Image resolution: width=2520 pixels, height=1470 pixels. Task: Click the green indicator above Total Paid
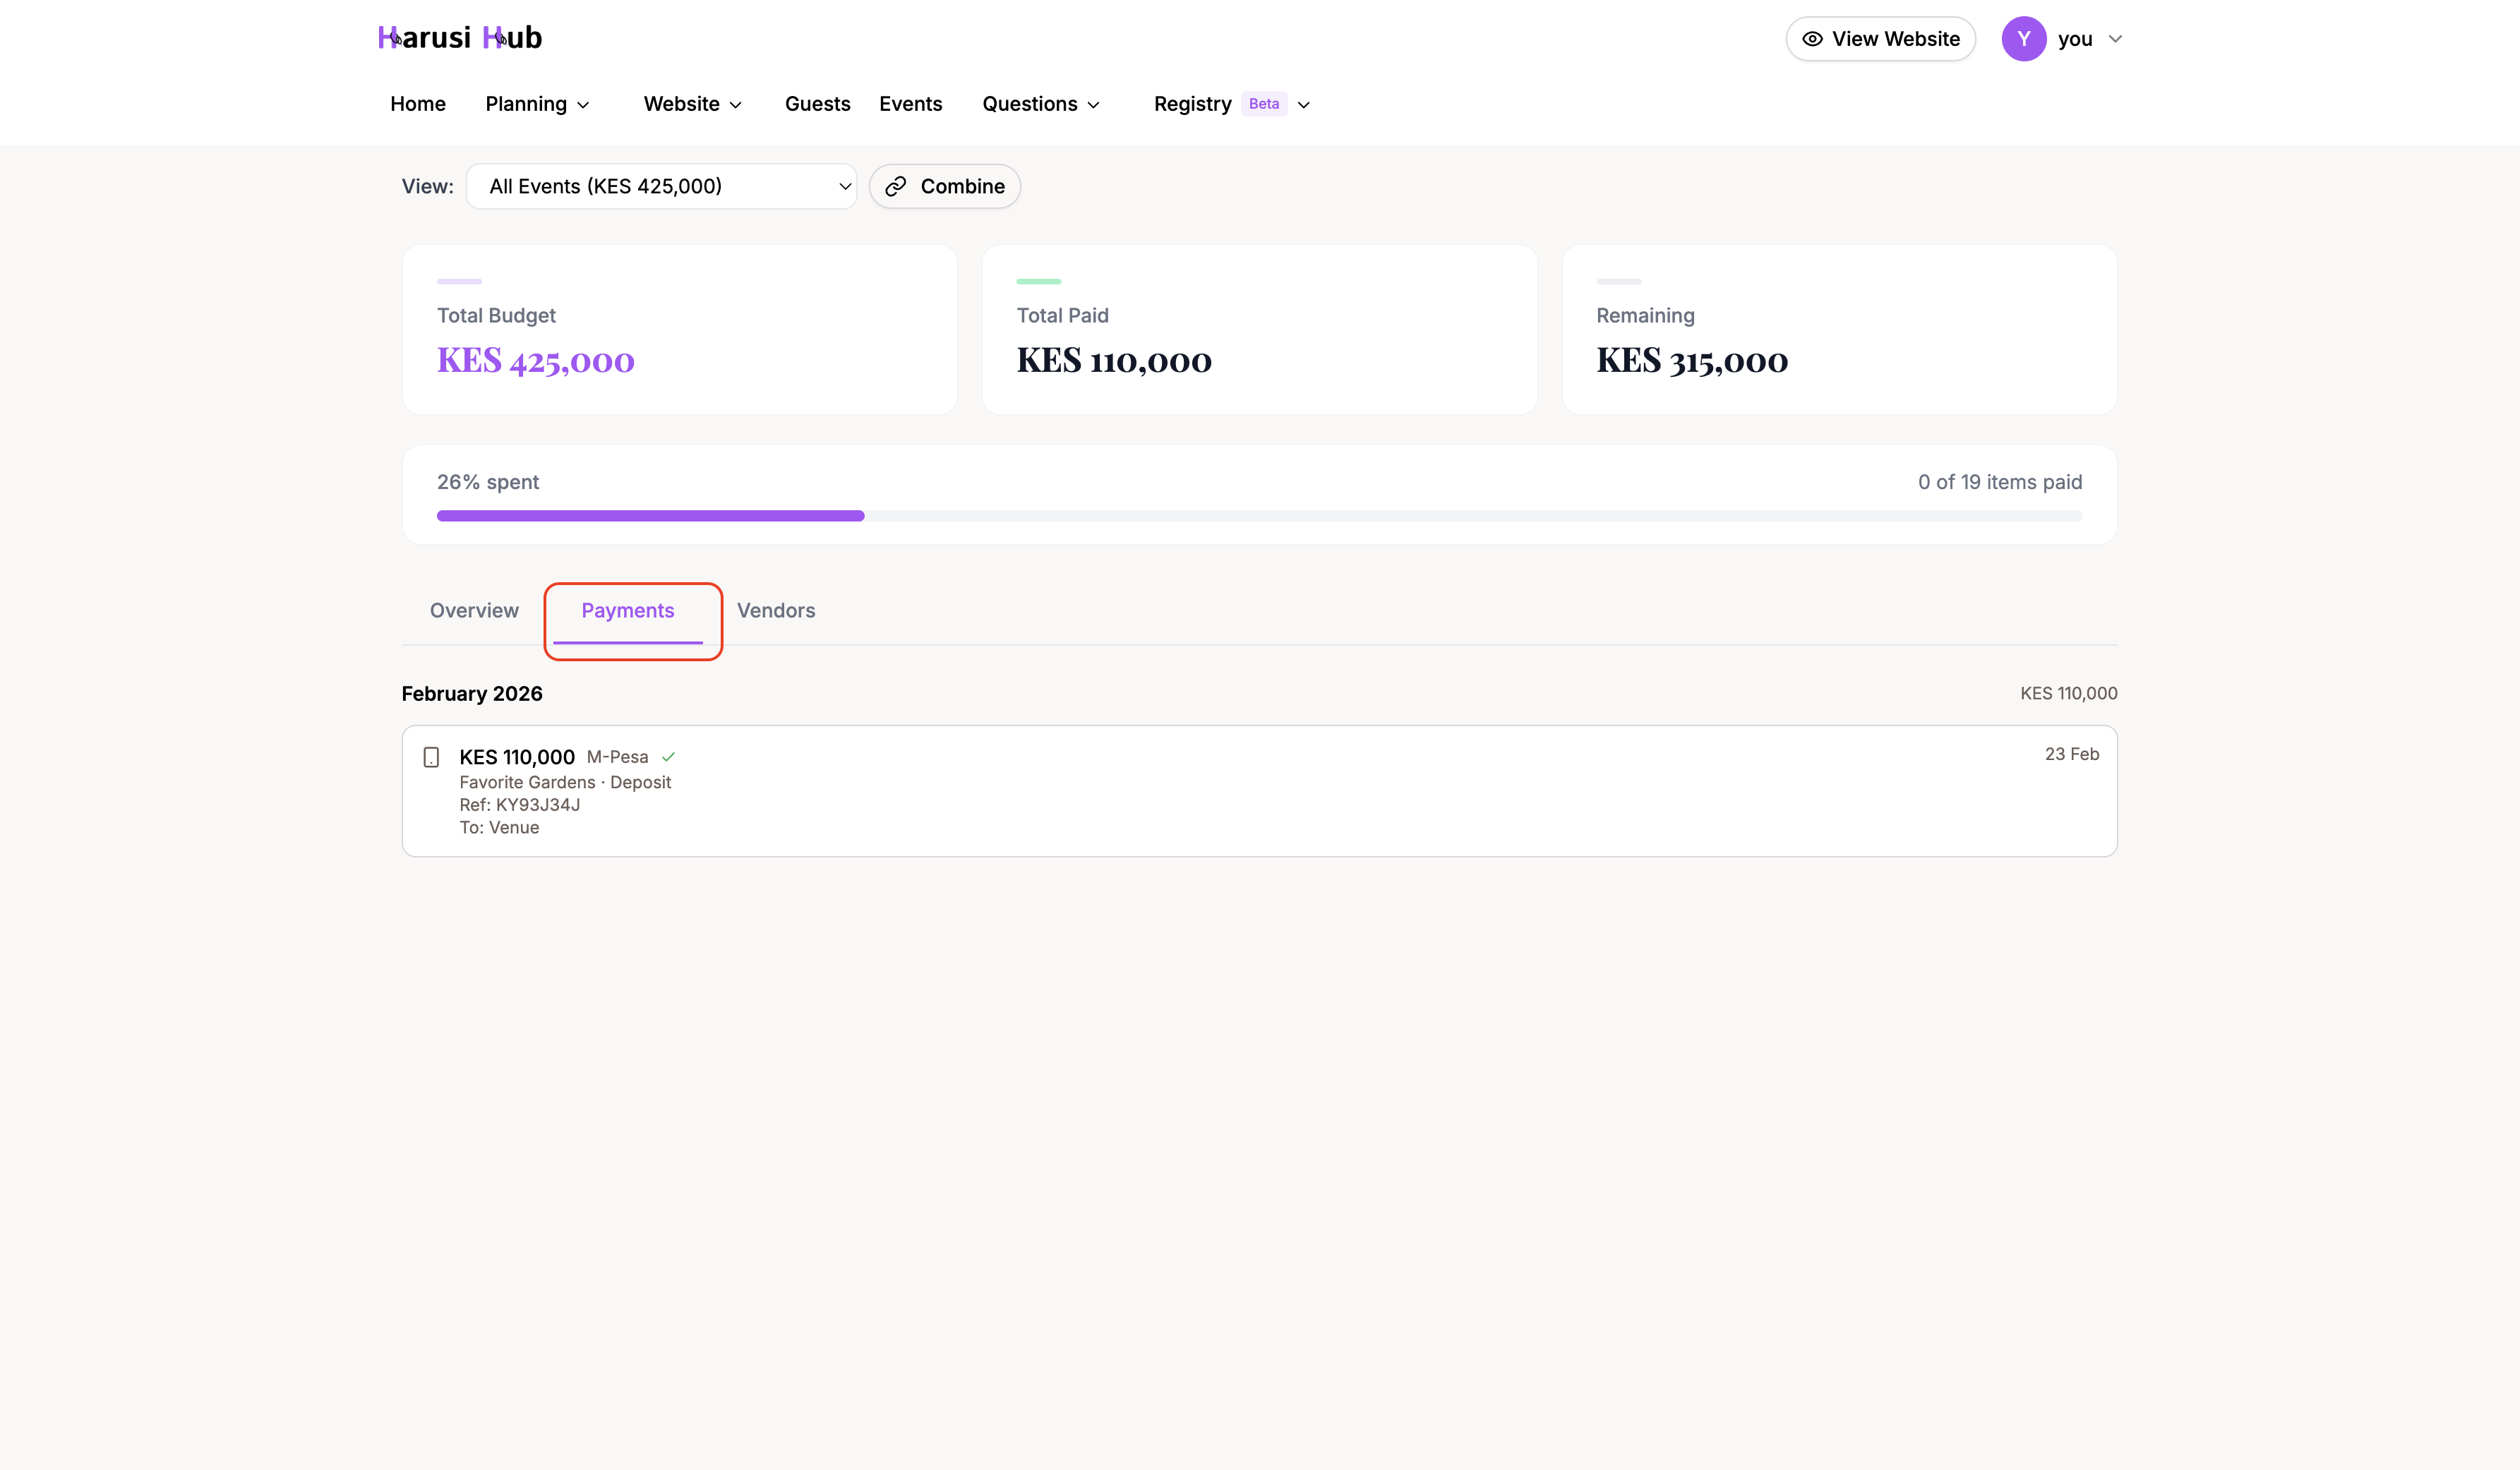[x=1039, y=281]
